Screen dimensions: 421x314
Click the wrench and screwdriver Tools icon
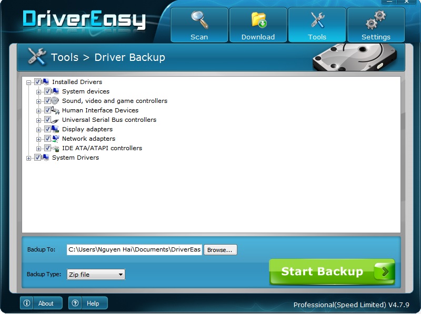click(317, 20)
